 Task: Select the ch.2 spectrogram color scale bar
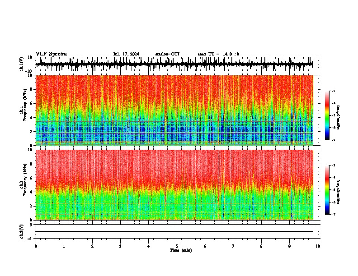coord(327,190)
